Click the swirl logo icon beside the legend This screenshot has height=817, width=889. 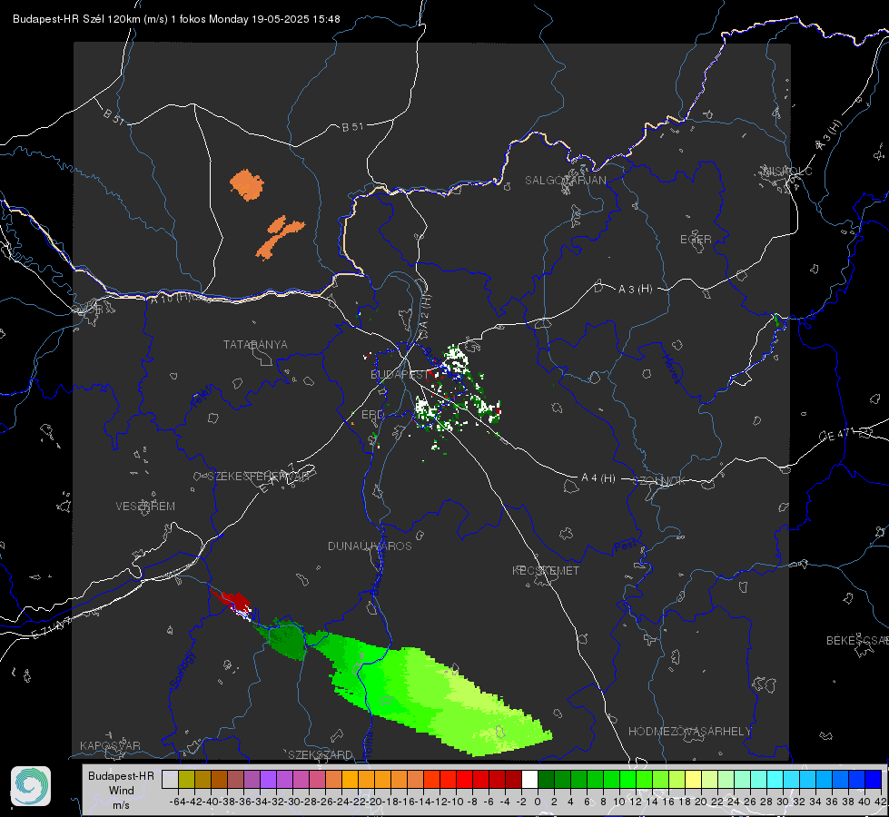click(31, 786)
